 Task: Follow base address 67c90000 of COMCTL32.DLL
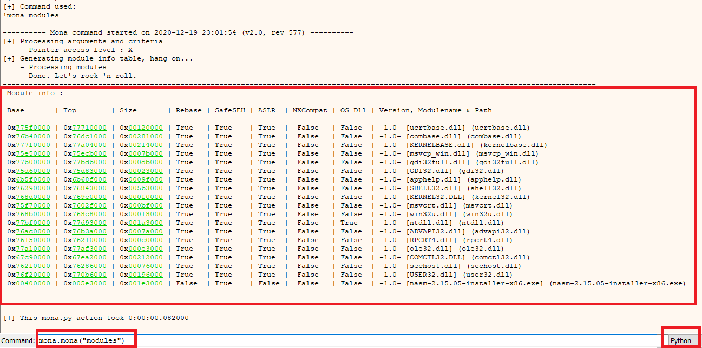click(x=33, y=257)
